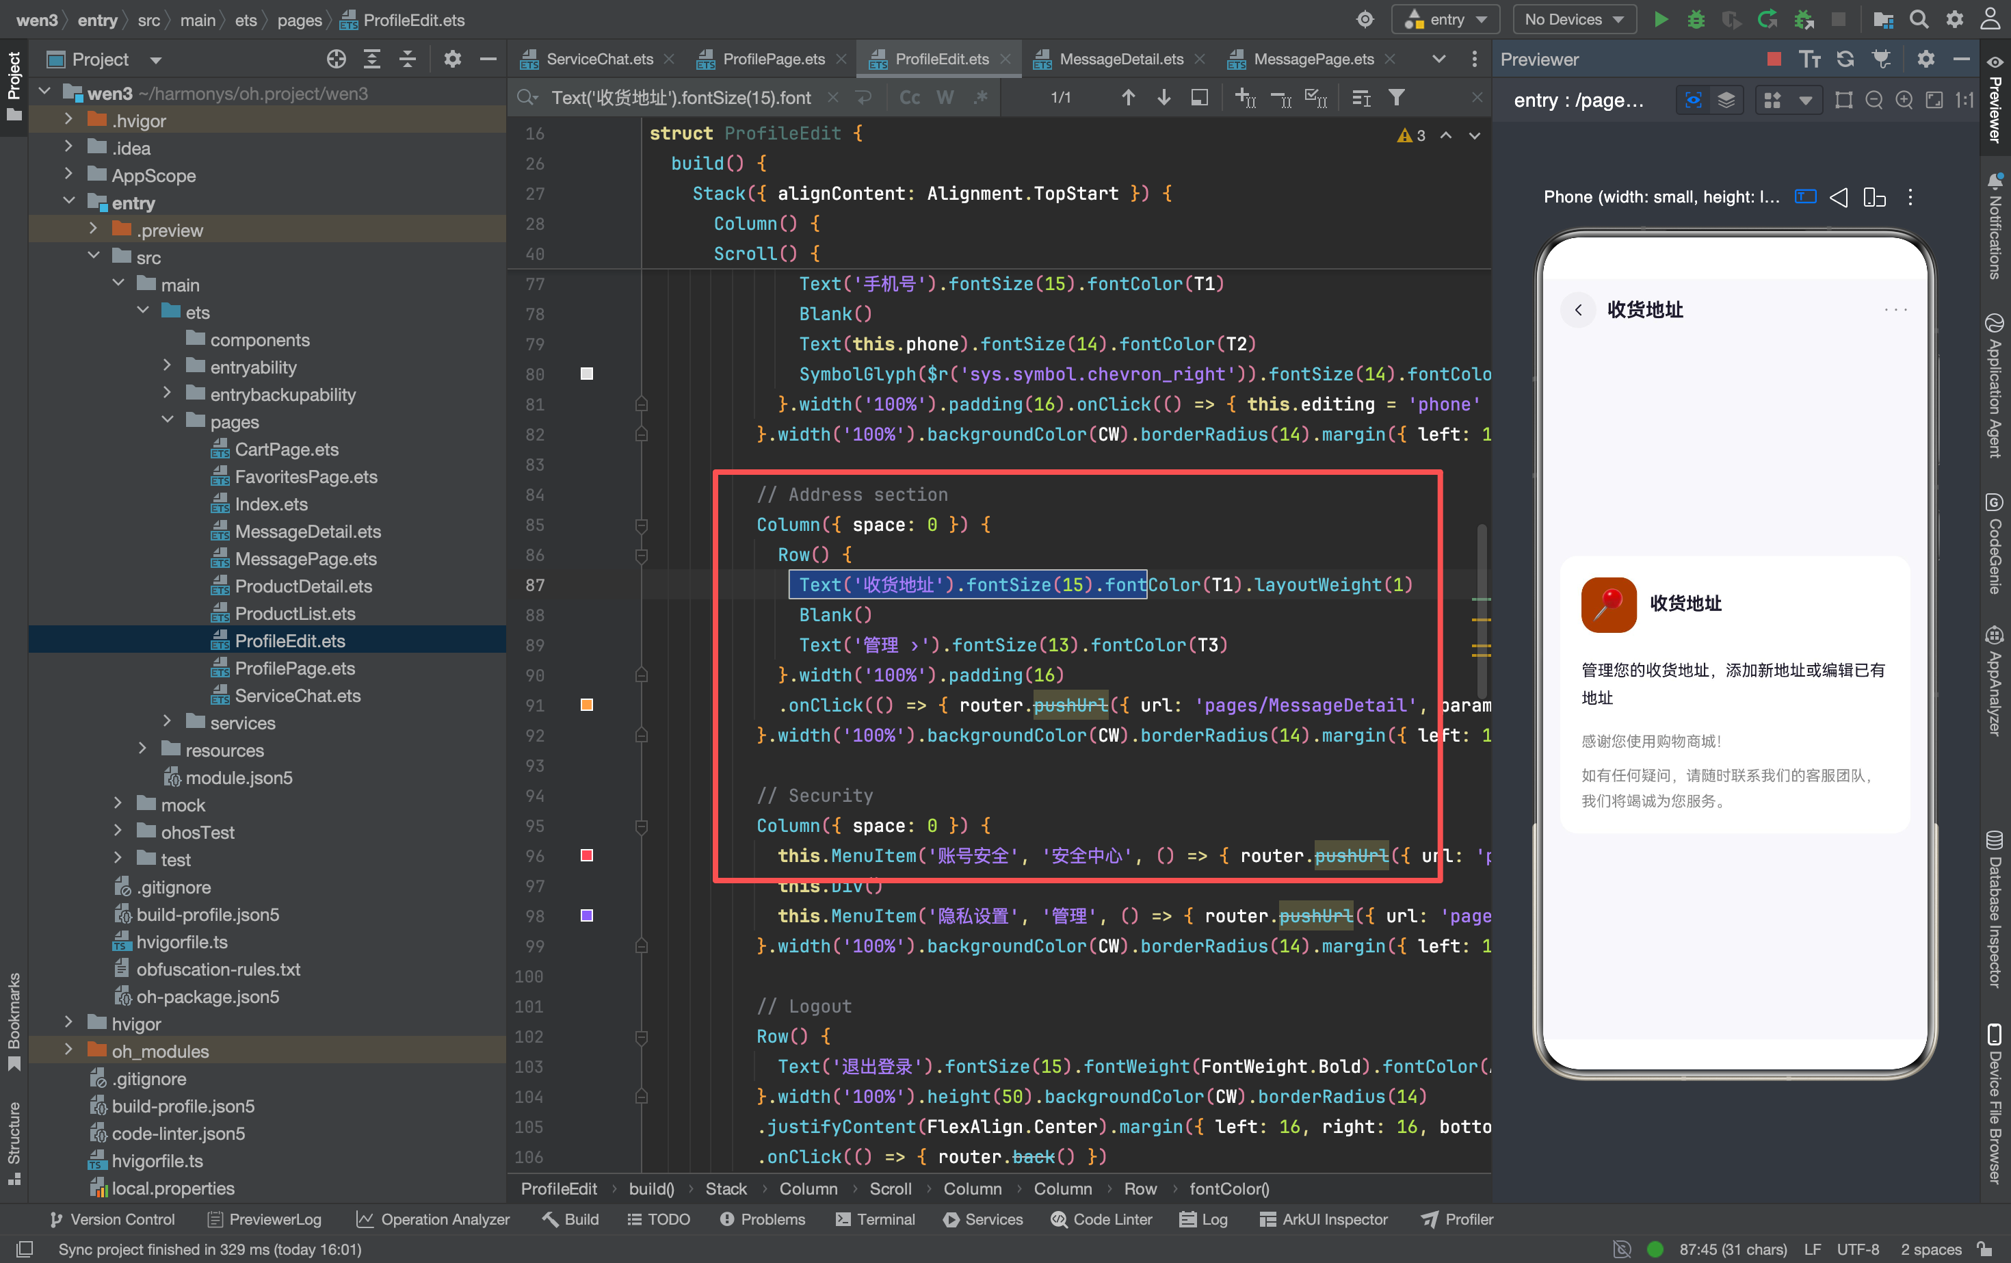Image resolution: width=2011 pixels, height=1263 pixels.
Task: Open the No Devices dropdown
Action: point(1573,19)
